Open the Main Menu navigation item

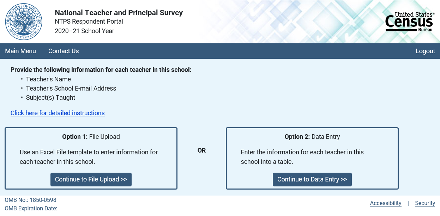pos(20,51)
